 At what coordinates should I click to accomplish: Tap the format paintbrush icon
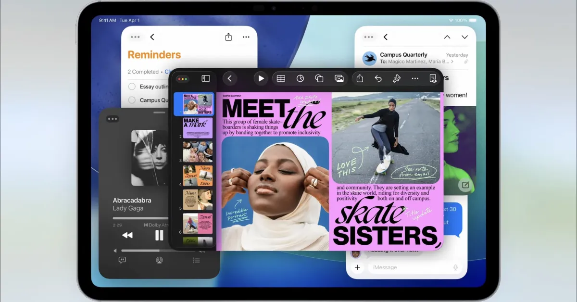(x=397, y=78)
